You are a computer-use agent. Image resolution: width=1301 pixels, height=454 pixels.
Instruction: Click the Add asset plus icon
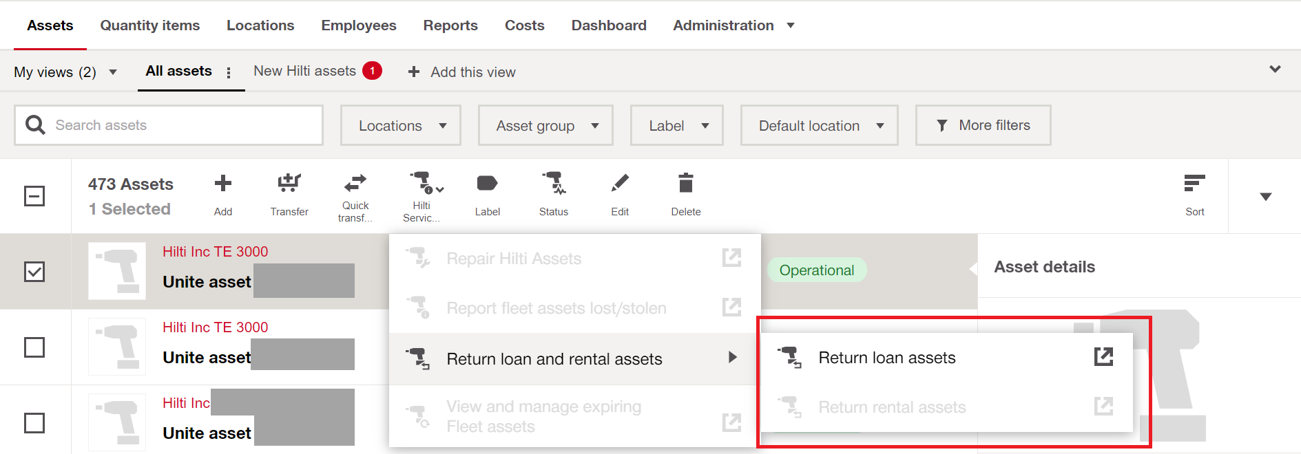[x=223, y=184]
